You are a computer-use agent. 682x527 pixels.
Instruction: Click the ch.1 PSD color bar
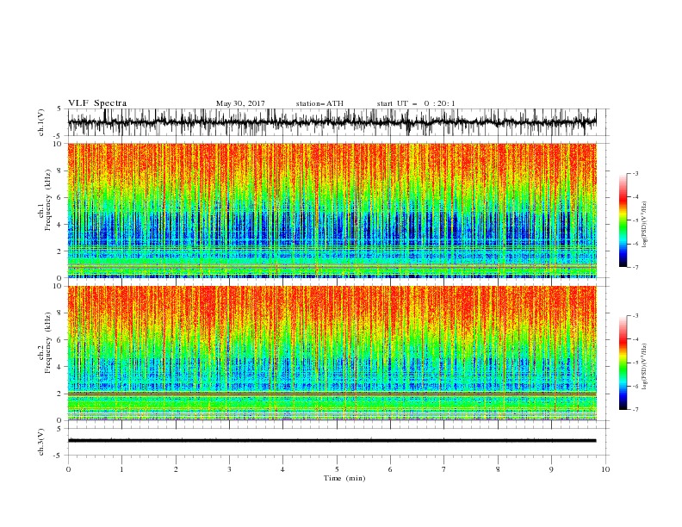tap(623, 220)
